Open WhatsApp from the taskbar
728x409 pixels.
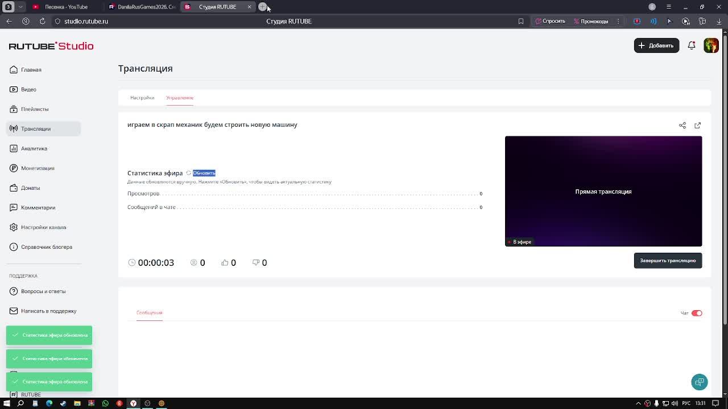(x=105, y=403)
